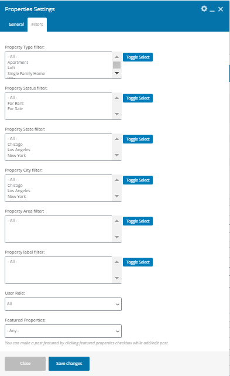Select the Filters tab
This screenshot has width=230, height=376.
point(37,25)
